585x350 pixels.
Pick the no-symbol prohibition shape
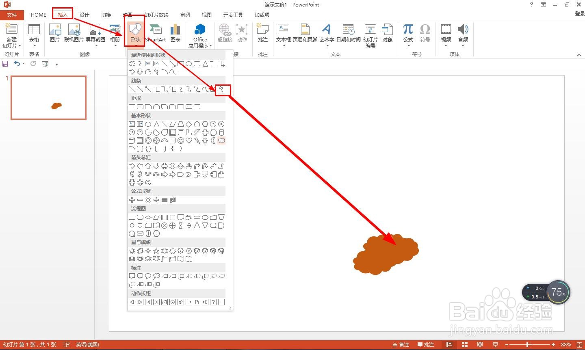[x=156, y=140]
